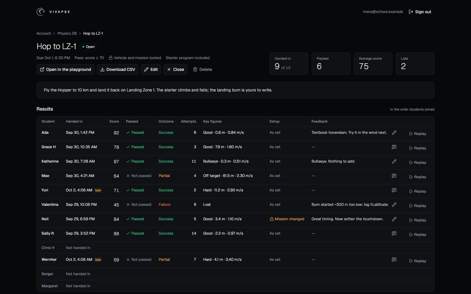Click the Average score 75 card

click(373, 64)
